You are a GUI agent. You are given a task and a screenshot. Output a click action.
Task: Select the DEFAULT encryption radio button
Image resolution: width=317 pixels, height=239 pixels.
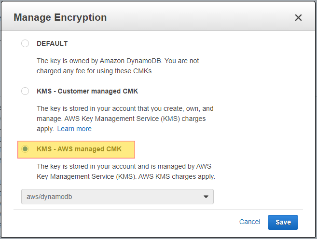pos(25,43)
